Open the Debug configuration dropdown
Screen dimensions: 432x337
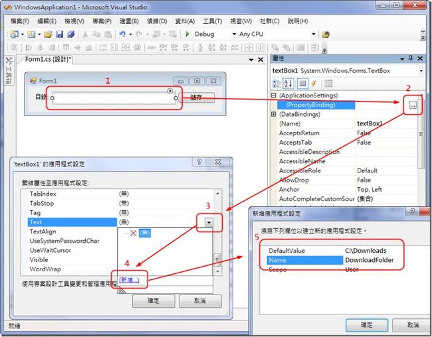(x=234, y=34)
